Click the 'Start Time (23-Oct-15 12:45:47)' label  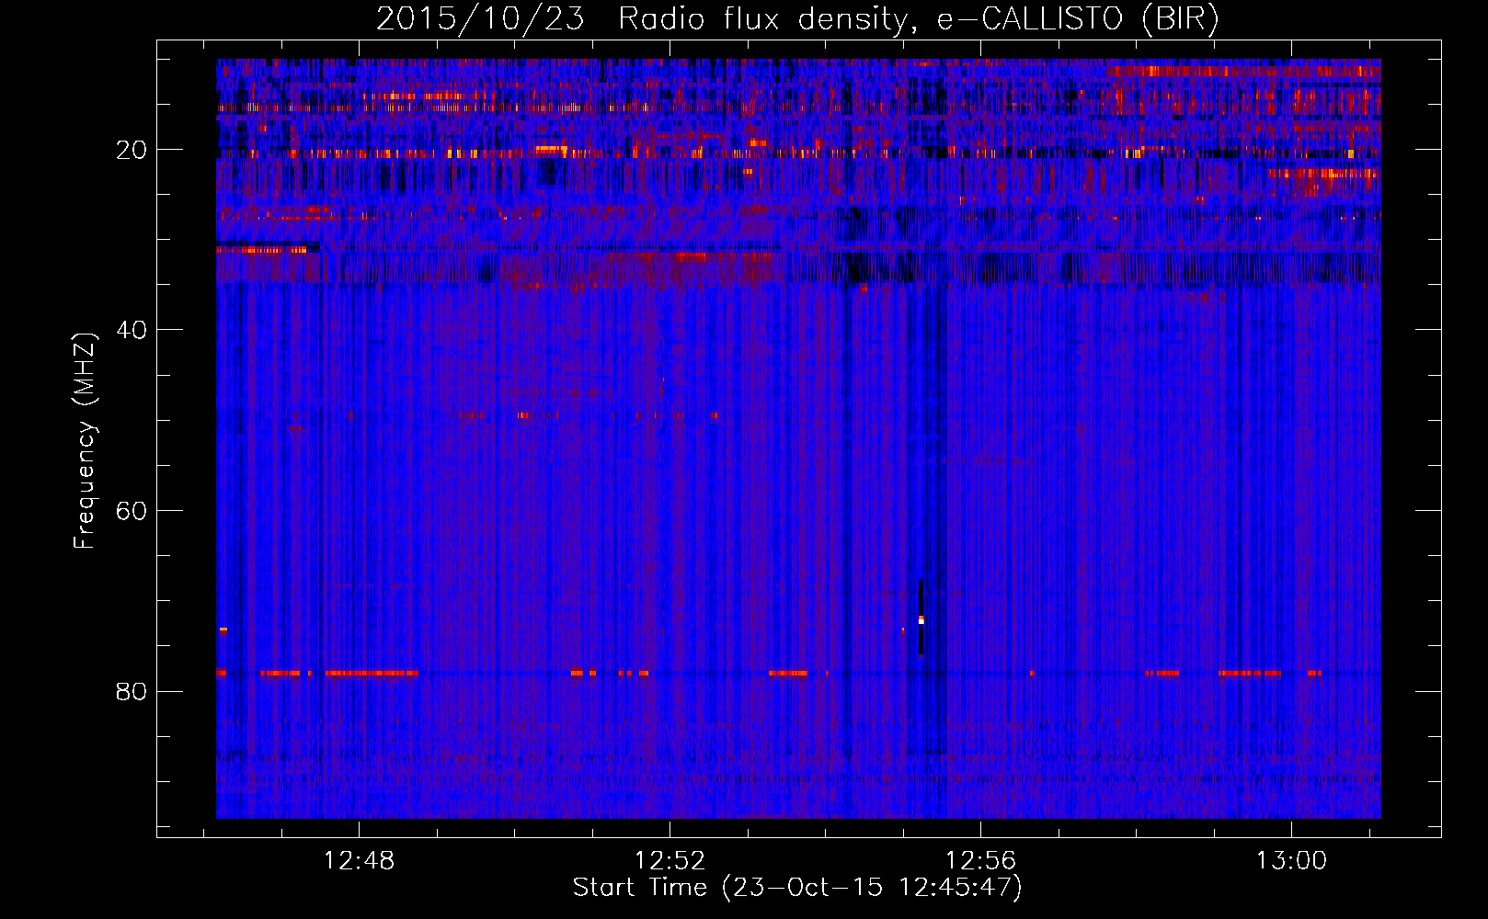(x=797, y=888)
